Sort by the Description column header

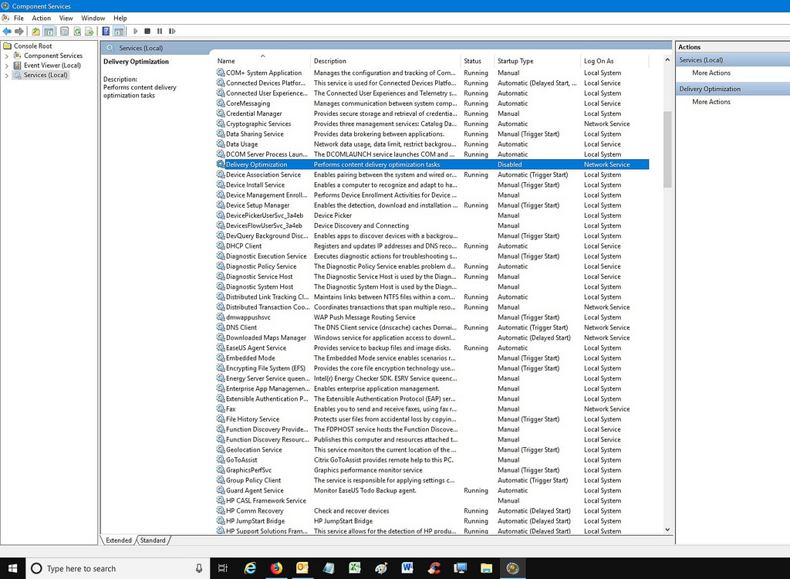tap(386, 60)
